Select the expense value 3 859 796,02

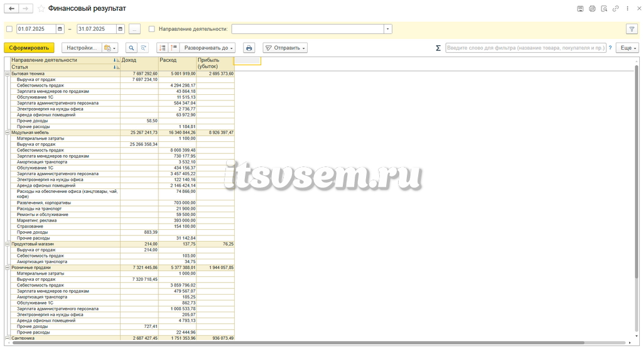point(178,285)
